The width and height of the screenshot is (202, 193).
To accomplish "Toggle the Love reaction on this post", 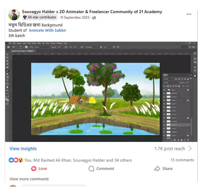I will pos(39,168).
